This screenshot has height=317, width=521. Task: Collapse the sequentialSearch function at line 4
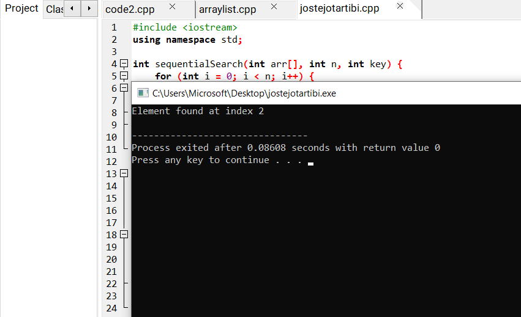coord(124,64)
